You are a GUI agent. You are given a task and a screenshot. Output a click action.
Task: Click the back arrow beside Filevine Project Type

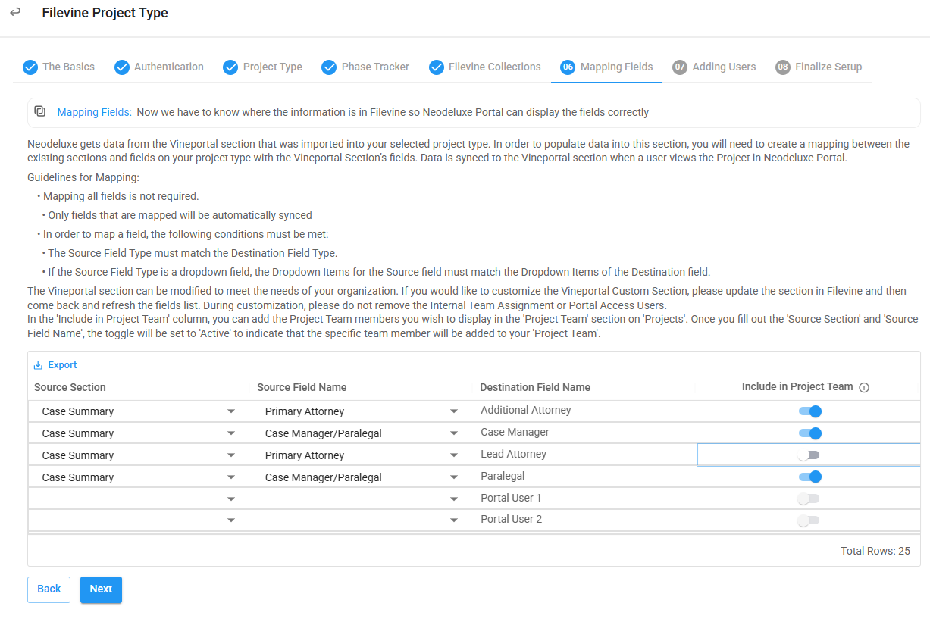[x=15, y=12]
